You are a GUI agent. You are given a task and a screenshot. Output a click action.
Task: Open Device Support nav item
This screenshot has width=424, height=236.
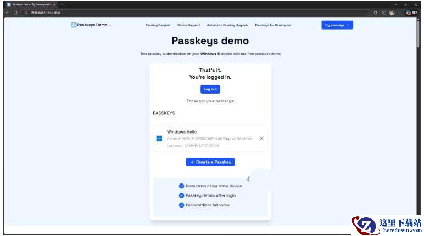(188, 25)
